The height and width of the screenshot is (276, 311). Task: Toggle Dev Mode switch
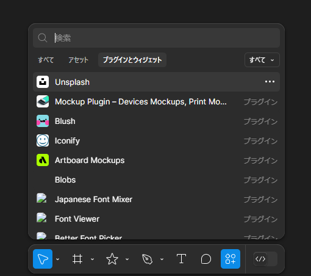265,259
